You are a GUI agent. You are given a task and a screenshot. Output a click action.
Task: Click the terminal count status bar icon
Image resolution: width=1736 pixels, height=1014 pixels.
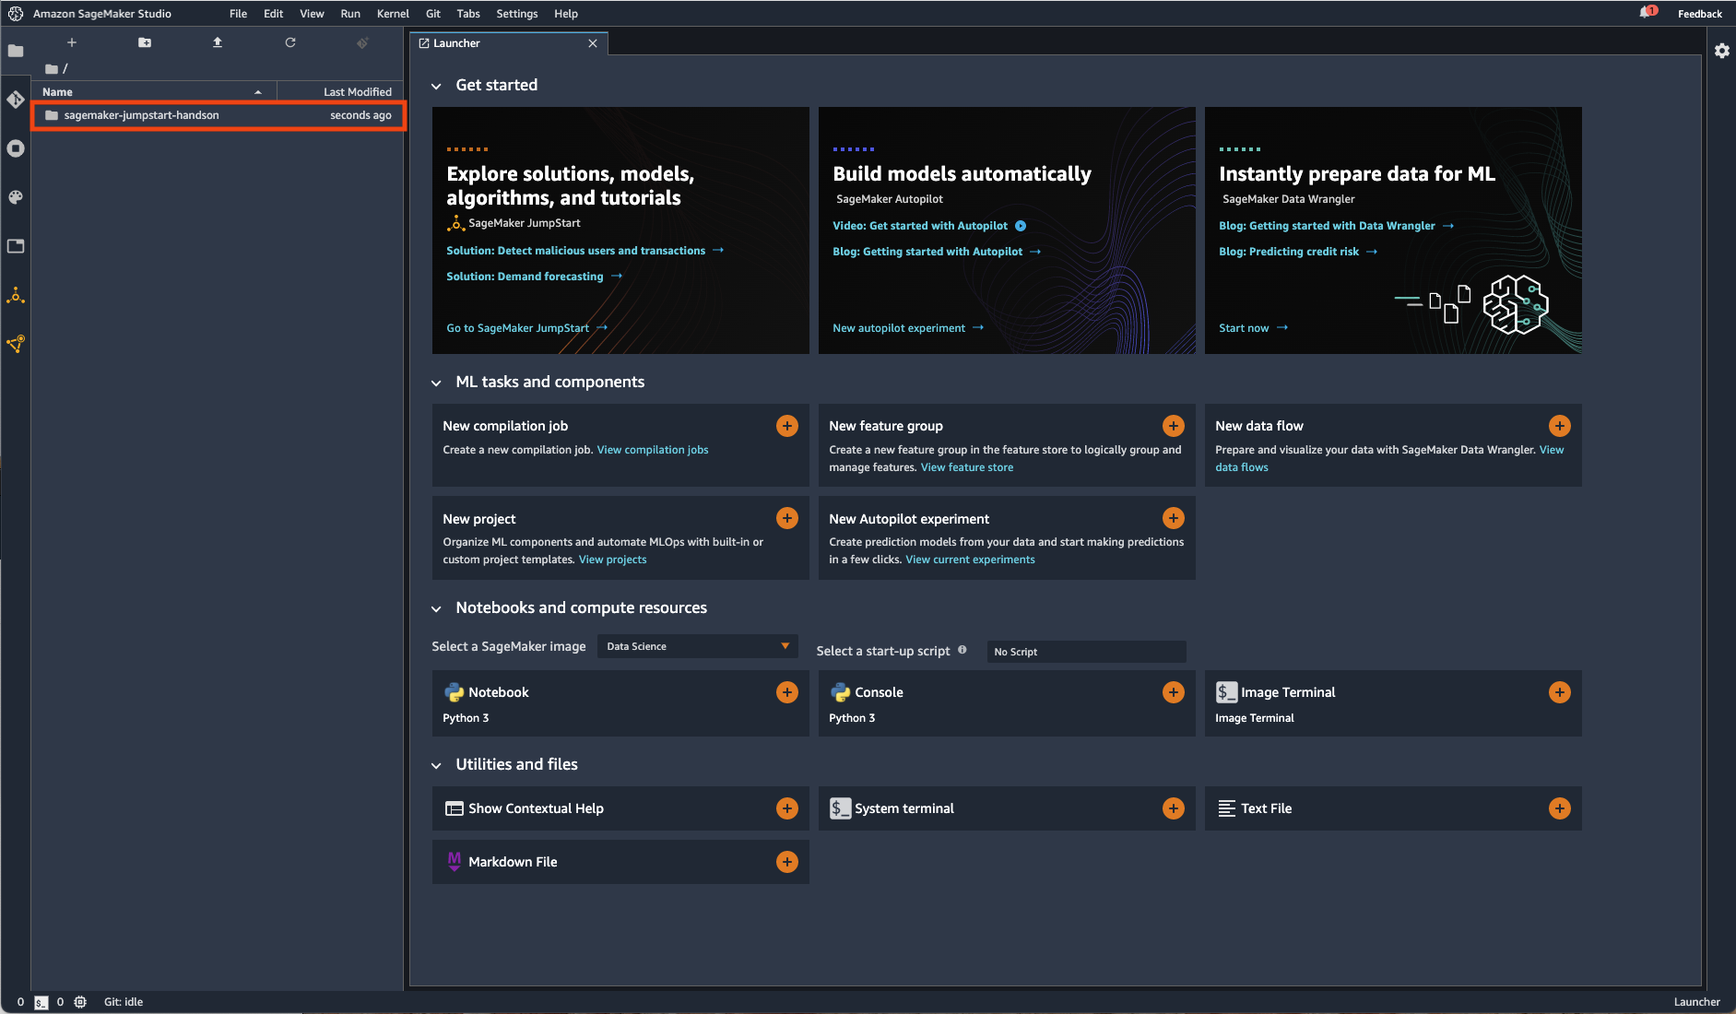[41, 1002]
